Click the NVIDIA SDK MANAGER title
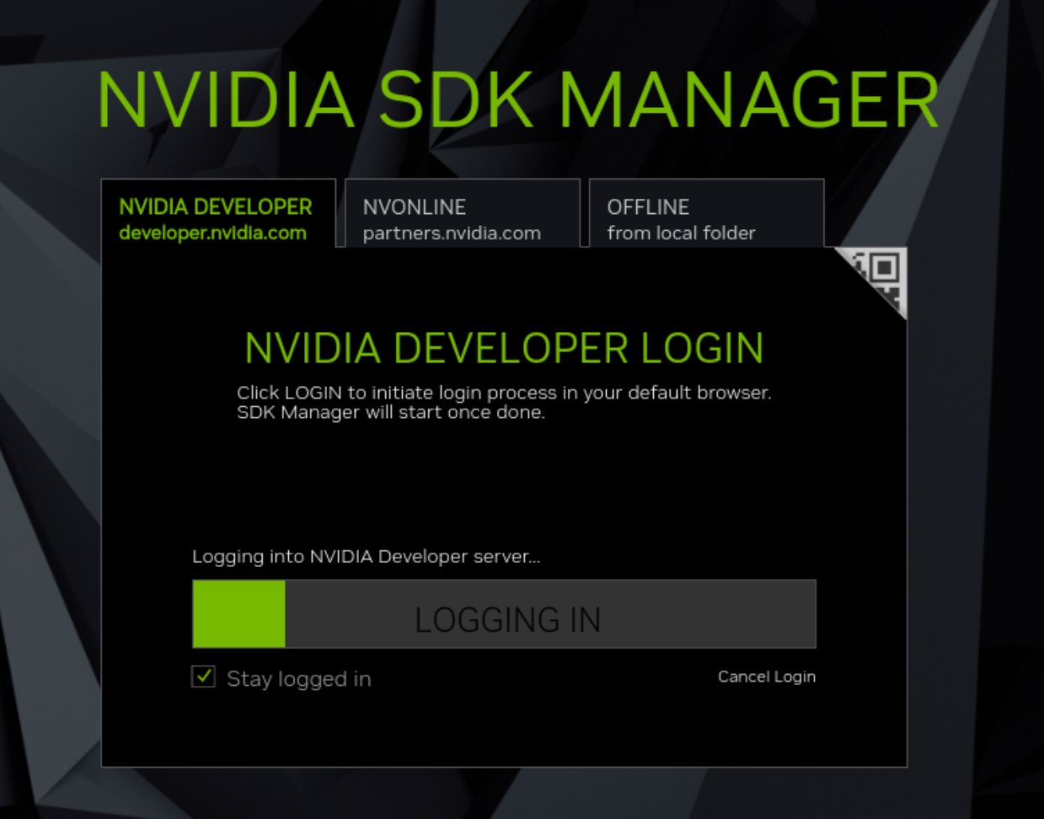This screenshot has width=1044, height=819. 519,99
